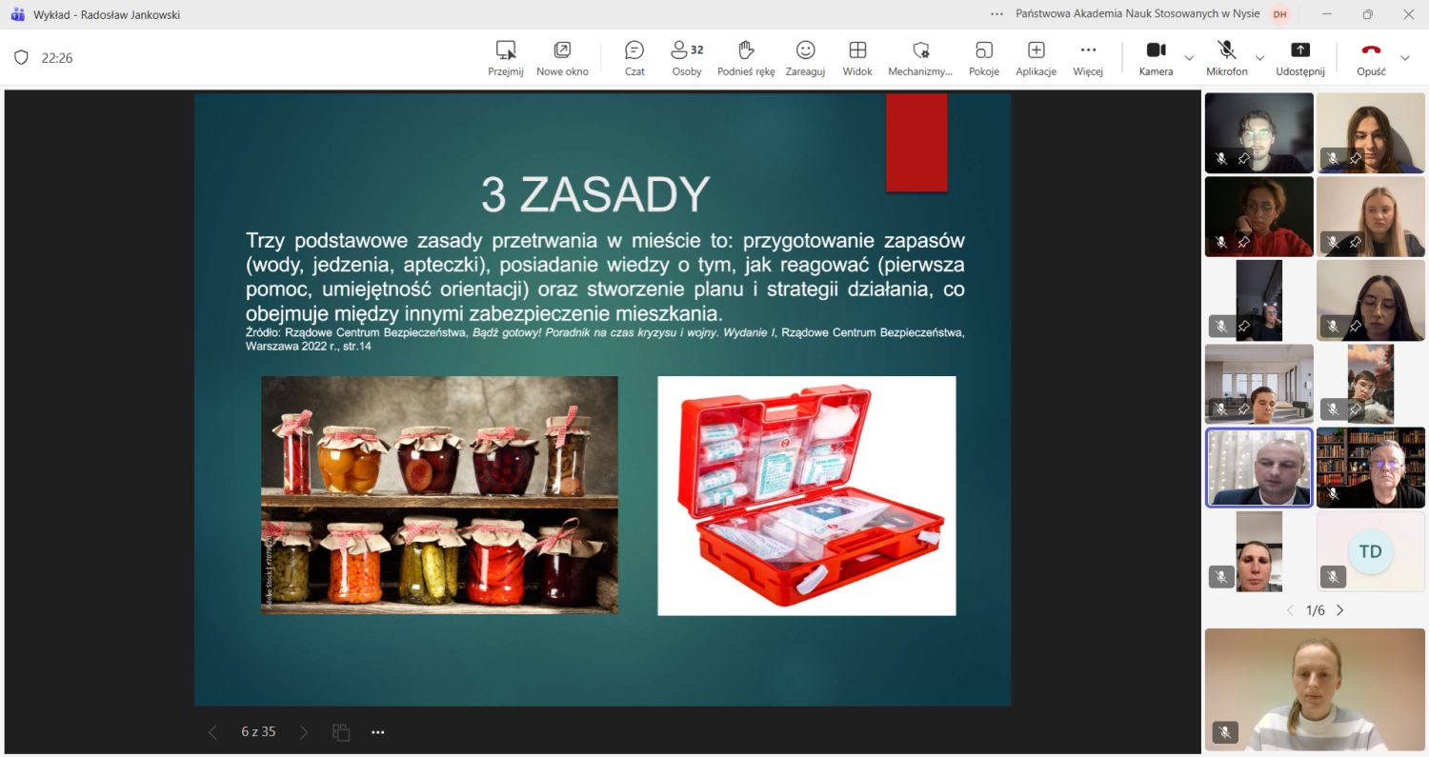Go to next participant gallery page
1429x757 pixels.
pyautogui.click(x=1340, y=610)
